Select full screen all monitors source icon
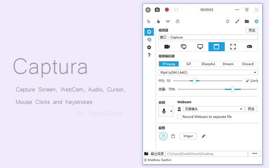The image size is (269, 168). click(184, 47)
